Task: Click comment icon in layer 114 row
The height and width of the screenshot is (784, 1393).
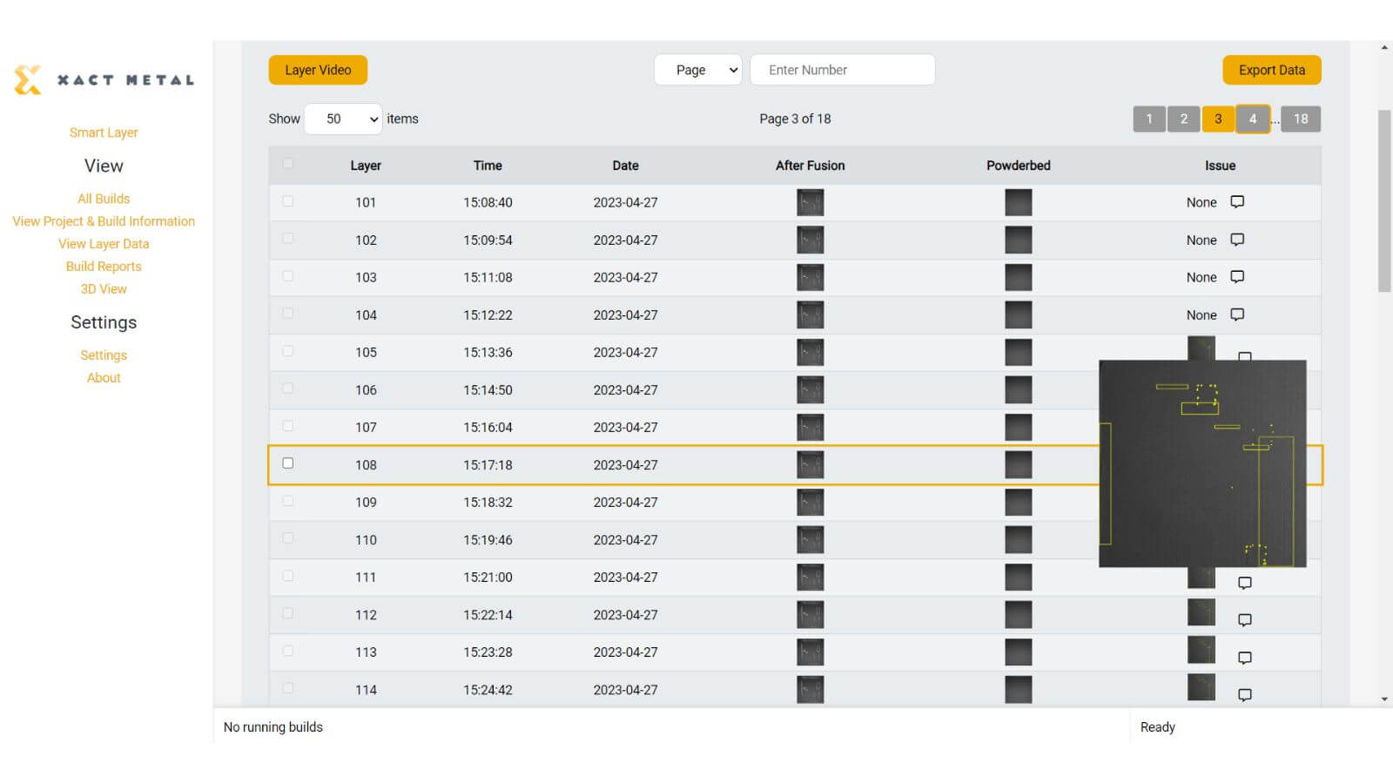Action: click(1245, 695)
